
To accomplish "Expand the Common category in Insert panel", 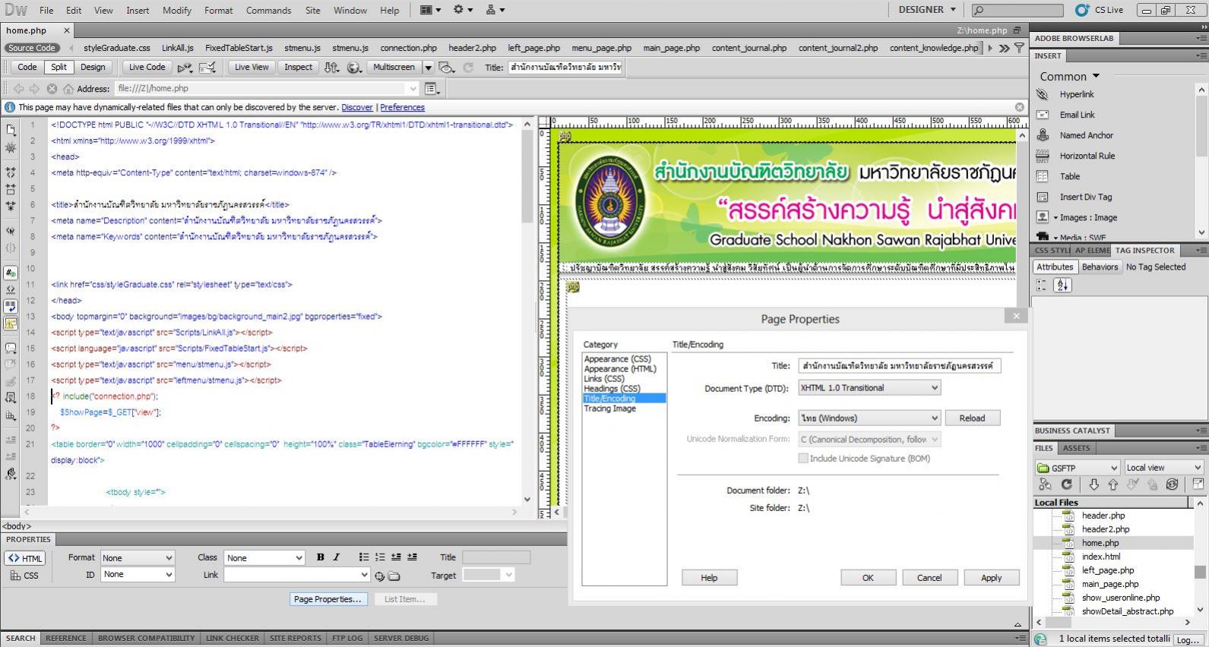I will [x=1070, y=76].
